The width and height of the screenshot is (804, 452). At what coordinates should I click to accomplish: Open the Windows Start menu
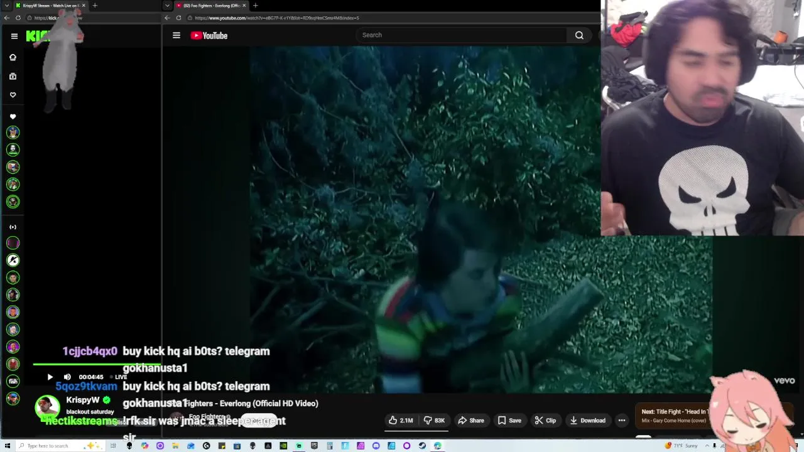pyautogui.click(x=7, y=446)
